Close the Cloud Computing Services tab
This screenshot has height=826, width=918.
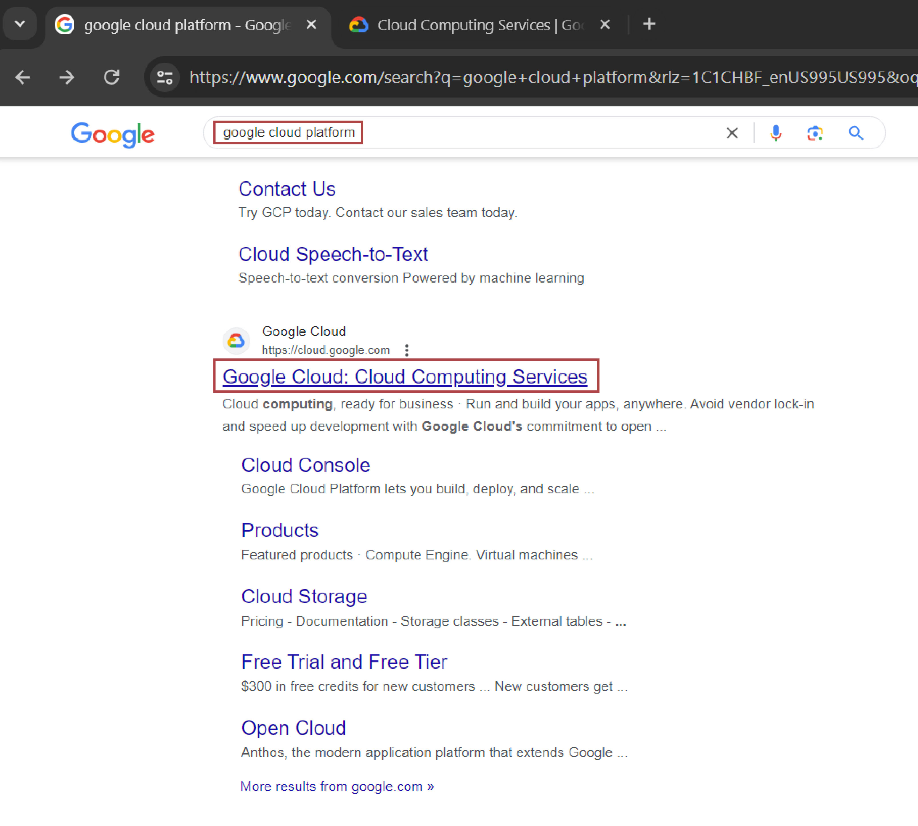point(605,24)
